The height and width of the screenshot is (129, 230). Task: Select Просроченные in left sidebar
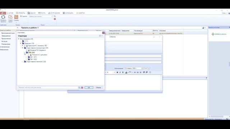6,39
